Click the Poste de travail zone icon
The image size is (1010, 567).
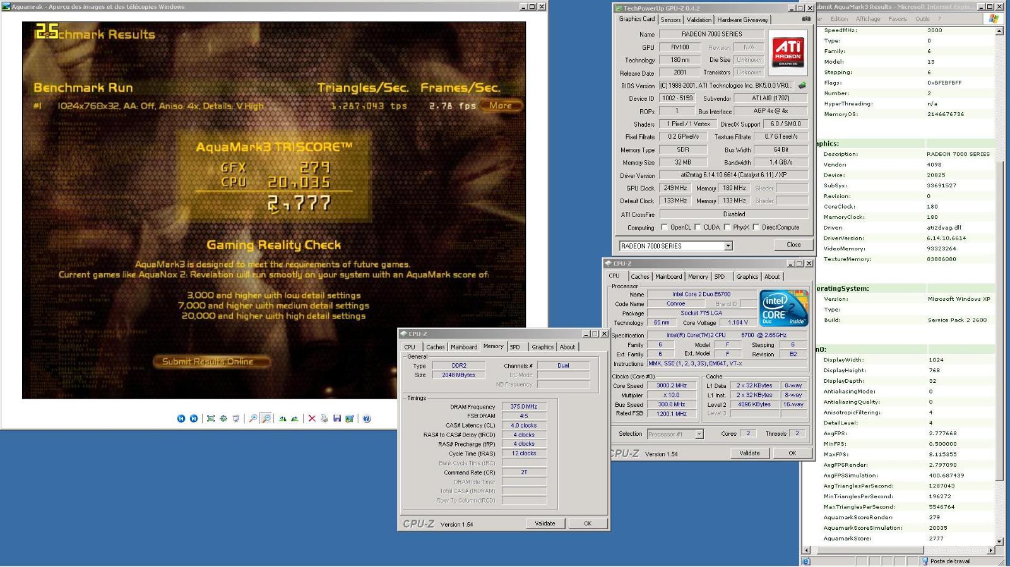coord(925,561)
